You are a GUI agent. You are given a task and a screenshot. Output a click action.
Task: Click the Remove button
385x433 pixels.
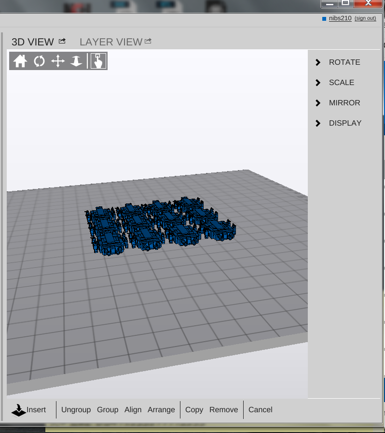tap(224, 409)
